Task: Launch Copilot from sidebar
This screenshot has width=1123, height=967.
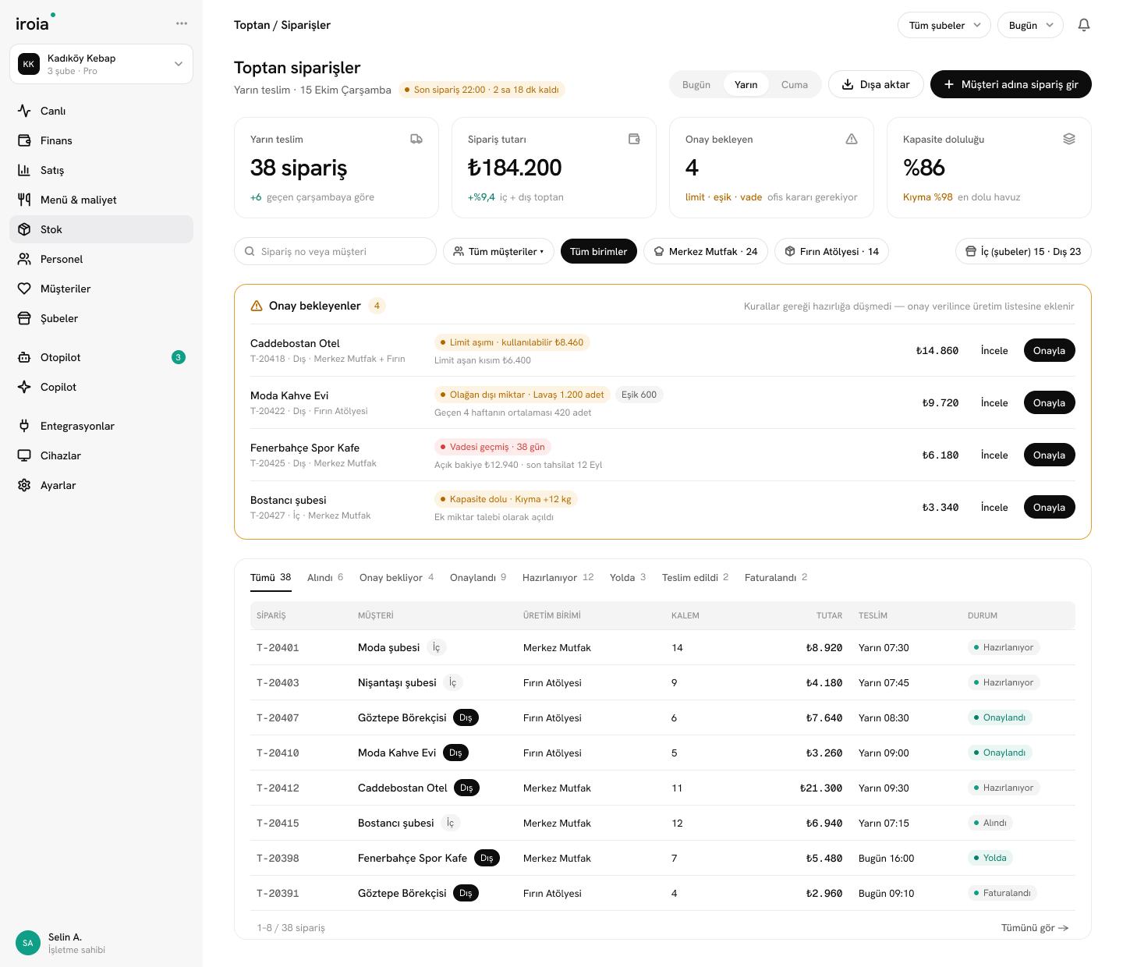Action: coord(101,387)
